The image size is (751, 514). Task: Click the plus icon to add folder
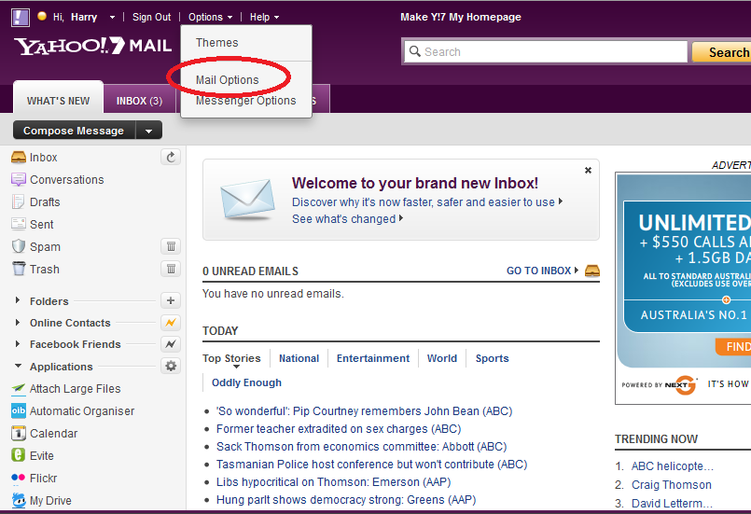pos(171,300)
